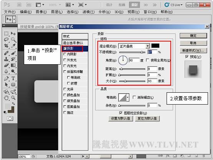Expand the 等高线 contour picker arrow
This screenshot has height=160, width=213.
127,97
